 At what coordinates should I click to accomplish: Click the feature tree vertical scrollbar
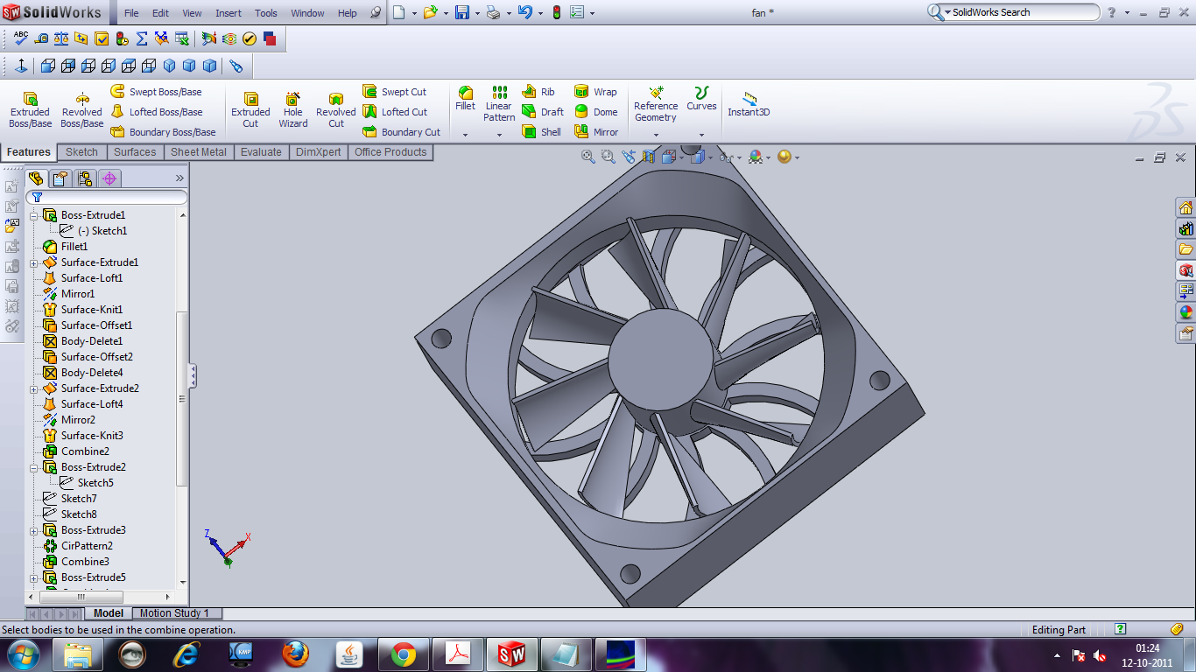tap(182, 399)
